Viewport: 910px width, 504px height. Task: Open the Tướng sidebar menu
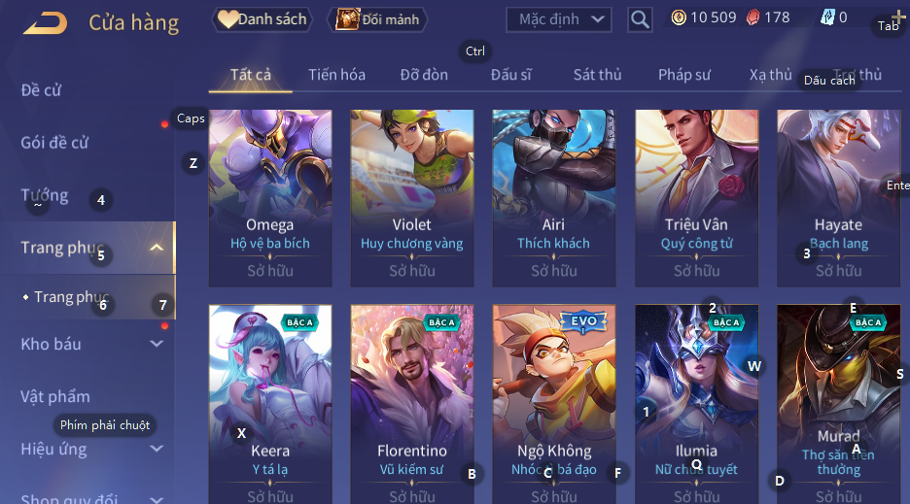[45, 195]
